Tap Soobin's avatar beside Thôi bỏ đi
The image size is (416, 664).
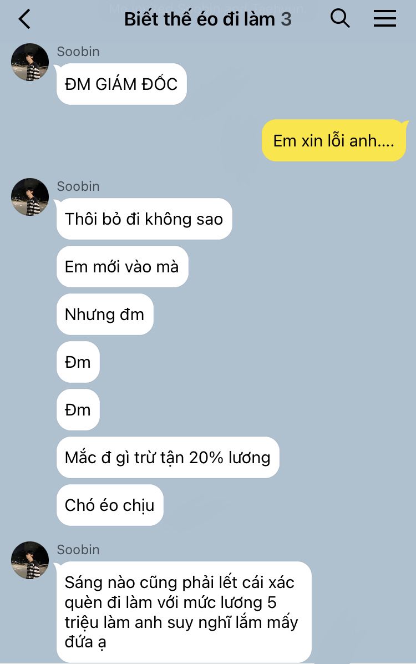tap(29, 196)
